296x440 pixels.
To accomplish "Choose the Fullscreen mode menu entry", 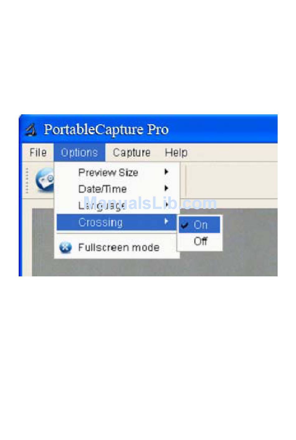I will point(119,248).
